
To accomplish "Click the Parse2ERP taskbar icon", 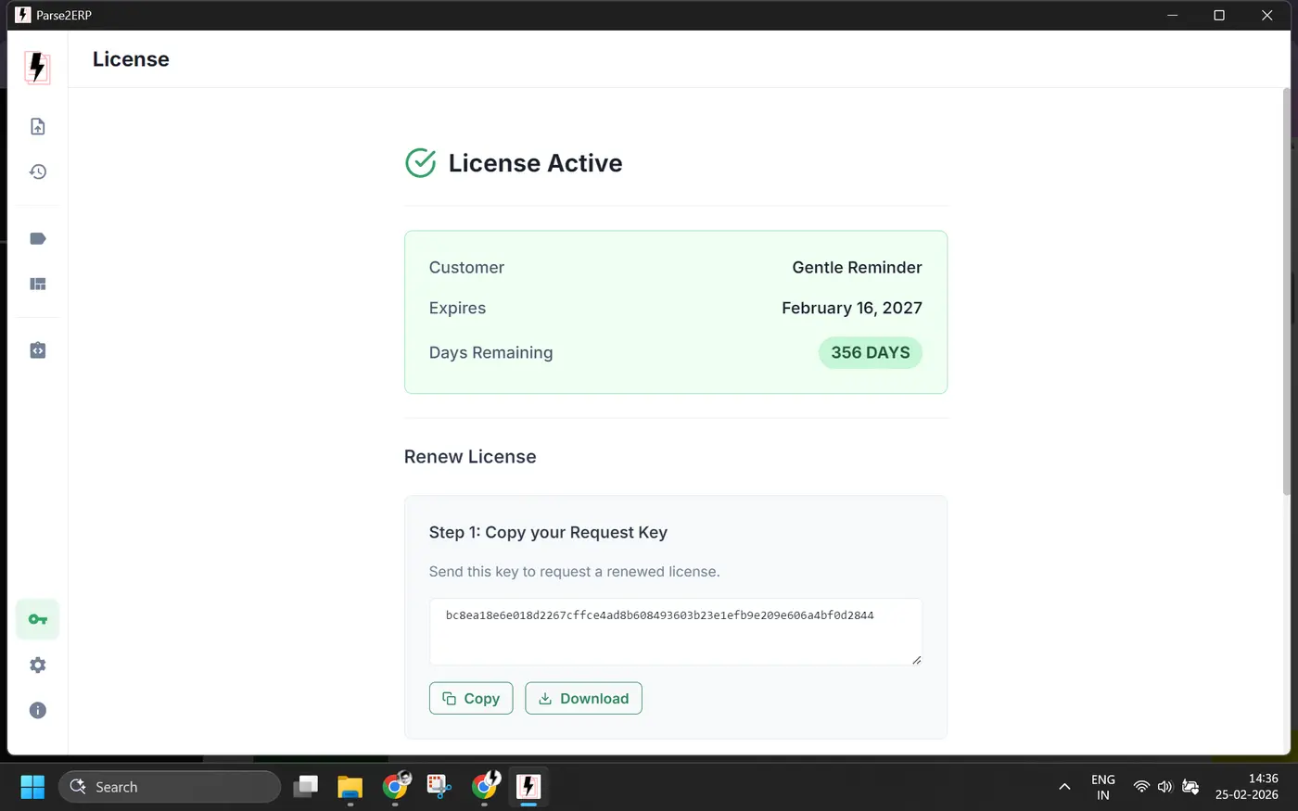I will [528, 787].
